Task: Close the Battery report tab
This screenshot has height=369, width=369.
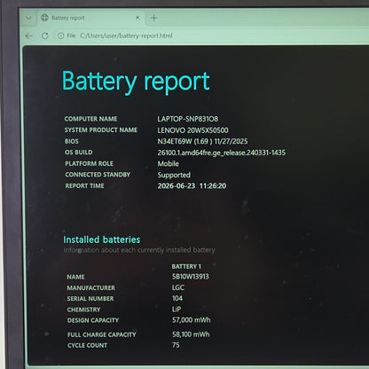Action: (137, 18)
